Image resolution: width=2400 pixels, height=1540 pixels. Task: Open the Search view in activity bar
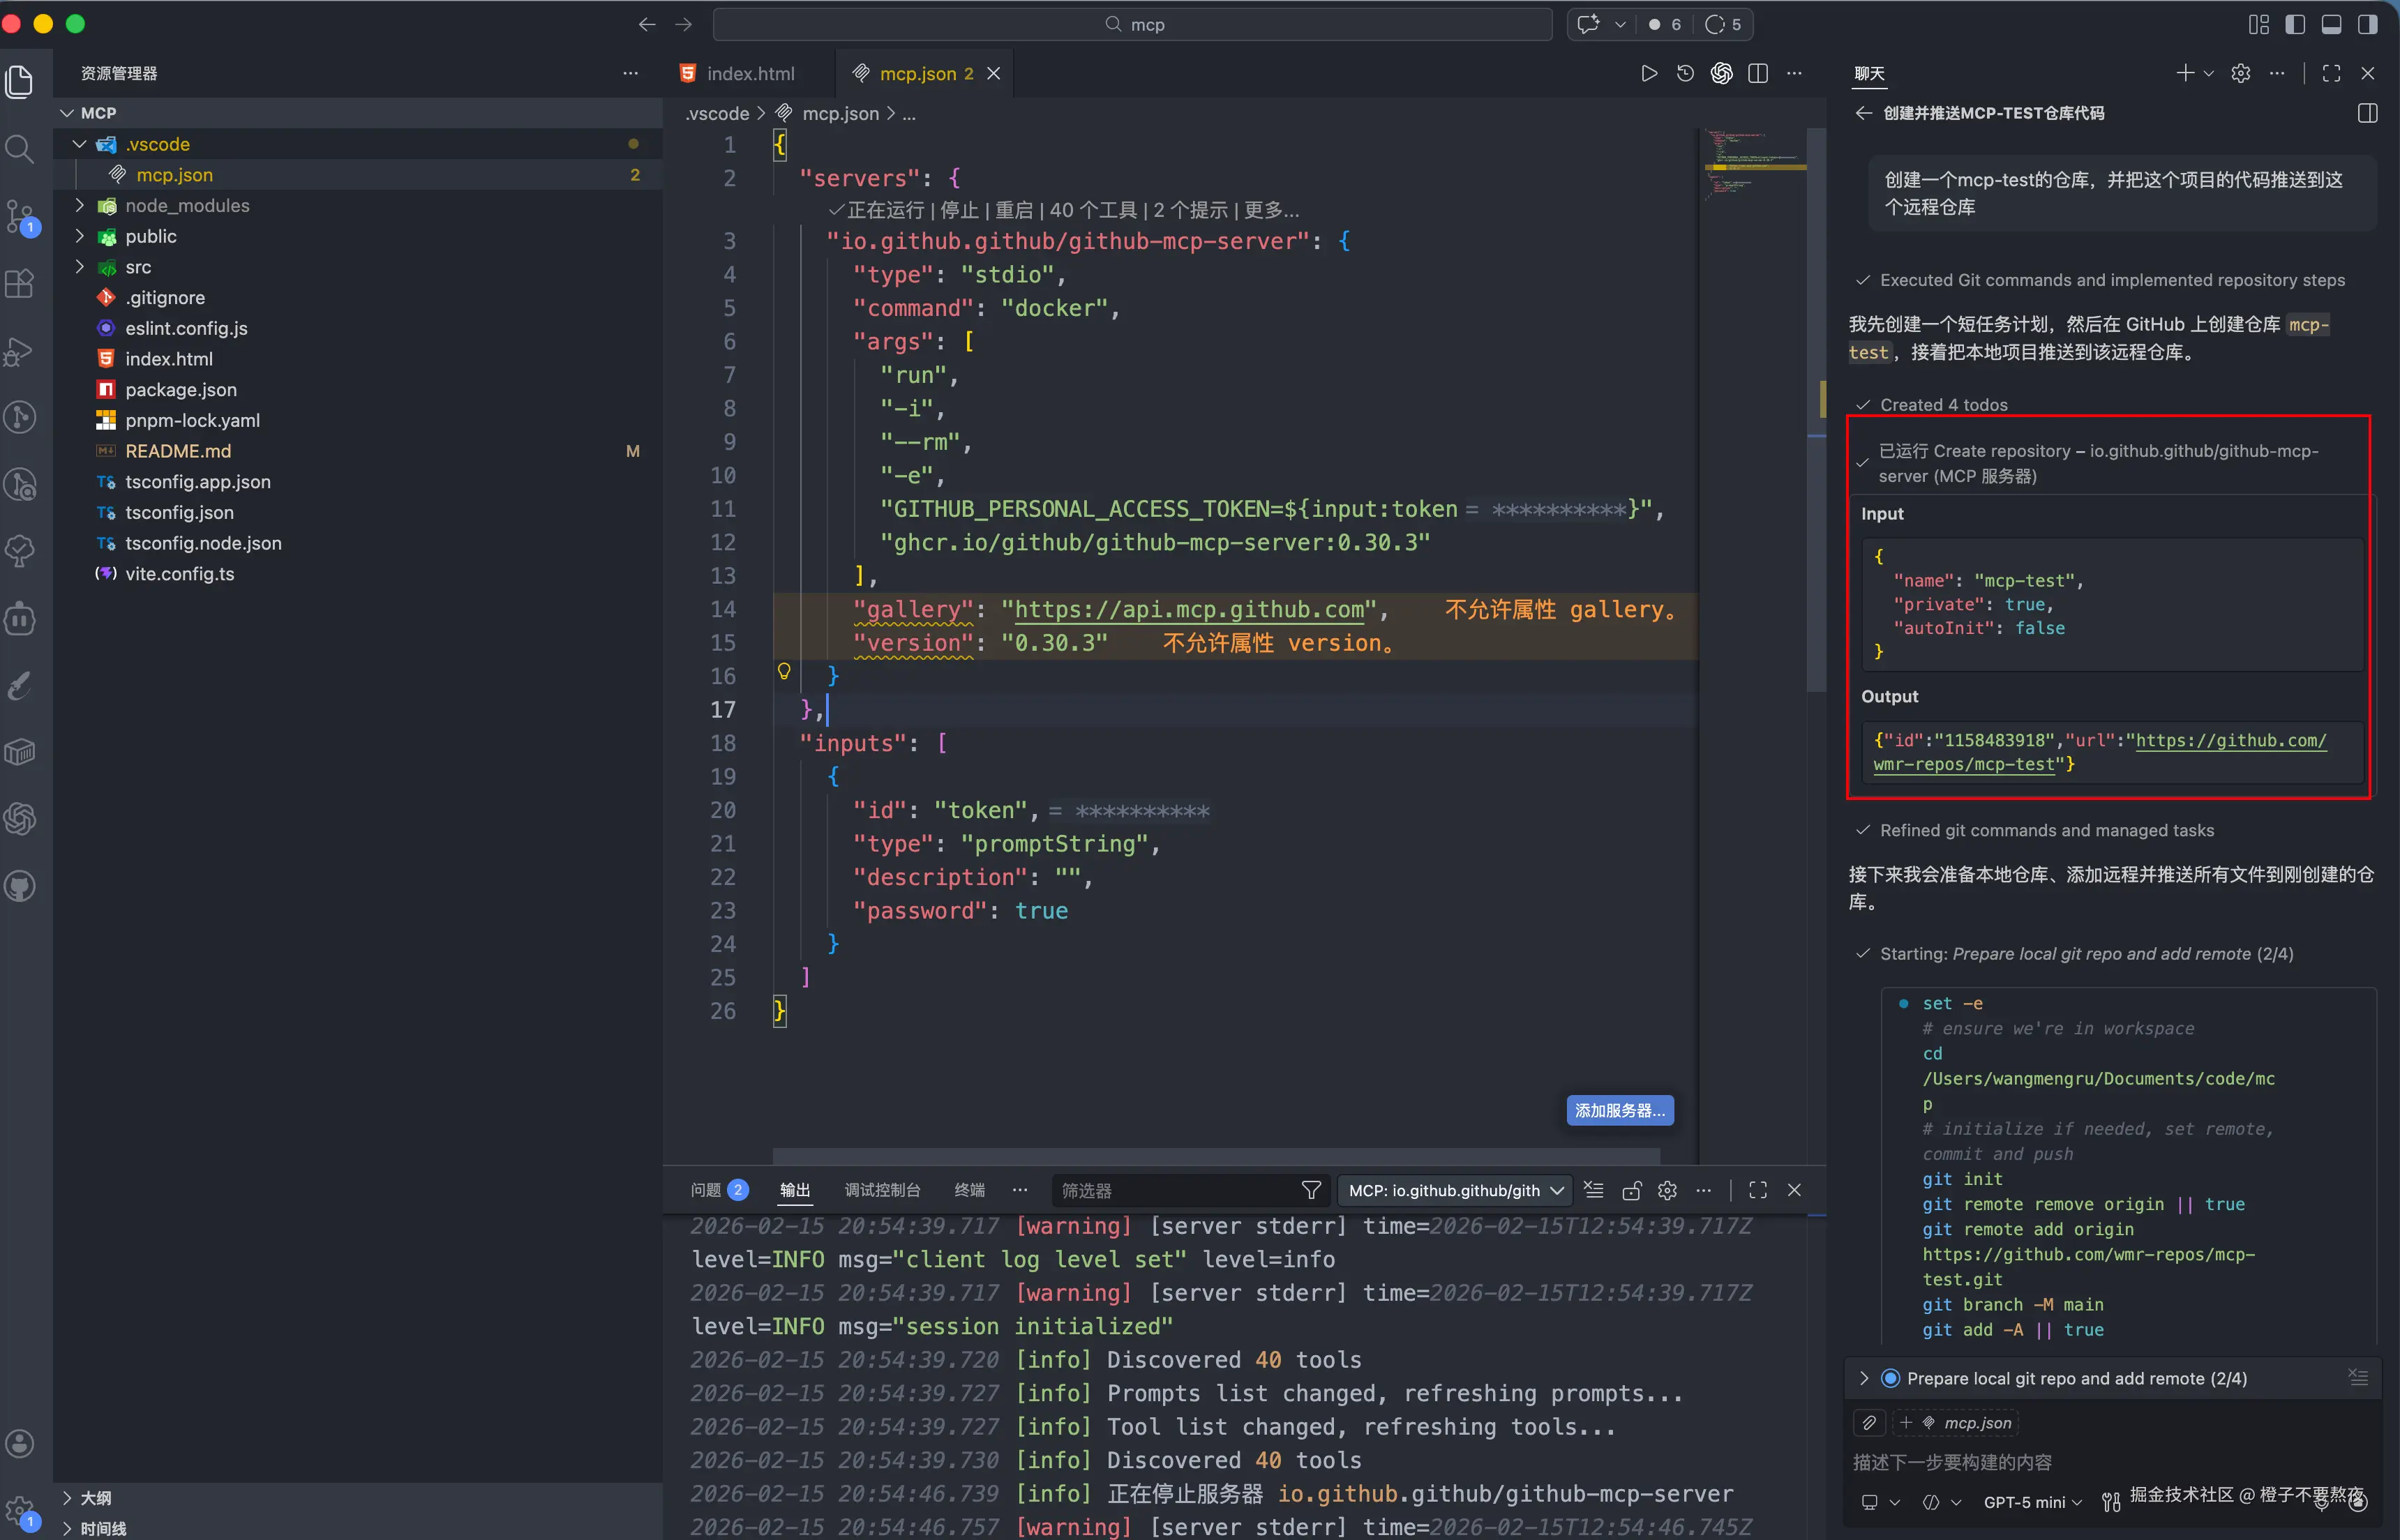coord(20,149)
